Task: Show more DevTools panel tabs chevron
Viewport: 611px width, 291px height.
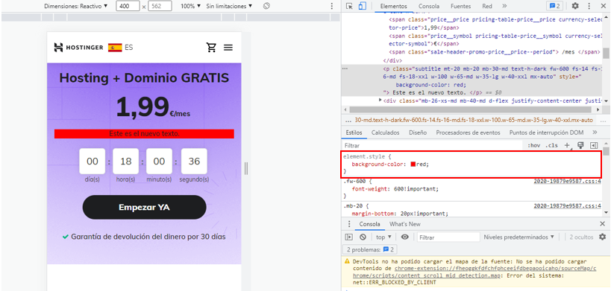Action: [x=504, y=6]
